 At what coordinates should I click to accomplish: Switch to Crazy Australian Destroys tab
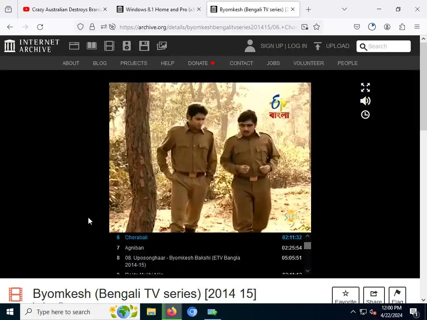click(x=65, y=9)
